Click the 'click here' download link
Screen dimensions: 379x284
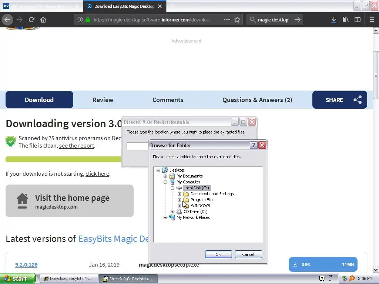[97, 174]
